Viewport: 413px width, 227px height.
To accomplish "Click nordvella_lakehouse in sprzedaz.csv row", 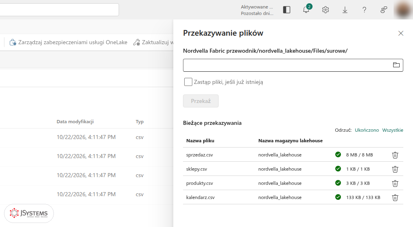I will pyautogui.click(x=280, y=155).
